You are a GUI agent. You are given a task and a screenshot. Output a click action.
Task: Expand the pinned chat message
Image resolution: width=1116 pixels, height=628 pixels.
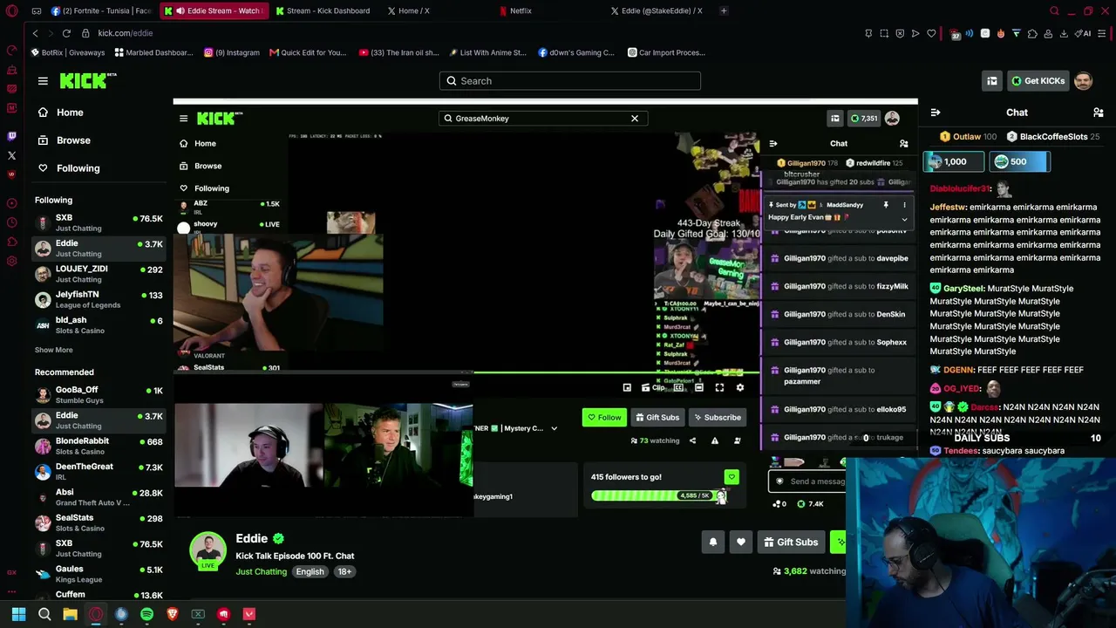coord(904,219)
